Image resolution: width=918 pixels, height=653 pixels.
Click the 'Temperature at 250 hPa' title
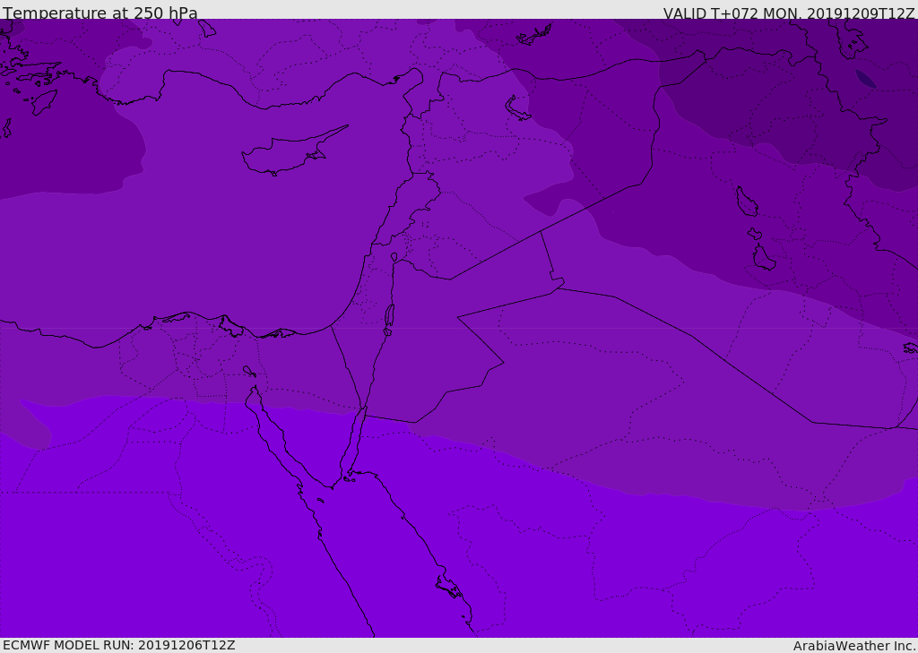pyautogui.click(x=100, y=13)
